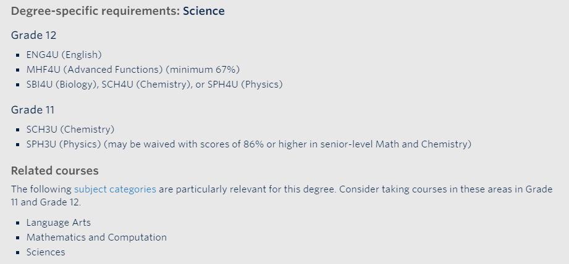Click the Language Arts list item
The image size is (569, 264).
pyautogui.click(x=59, y=223)
